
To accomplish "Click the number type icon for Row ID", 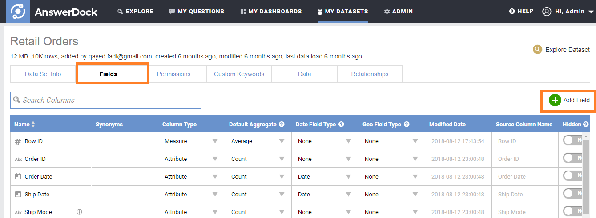I will 18,141.
